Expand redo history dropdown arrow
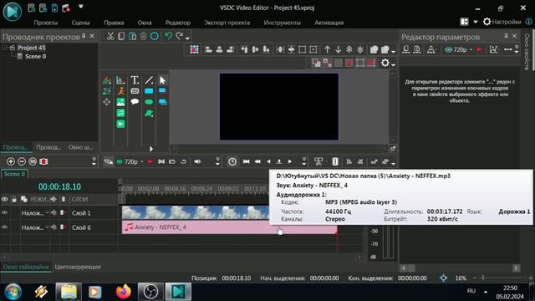This screenshot has height=301, width=535. pos(187,38)
